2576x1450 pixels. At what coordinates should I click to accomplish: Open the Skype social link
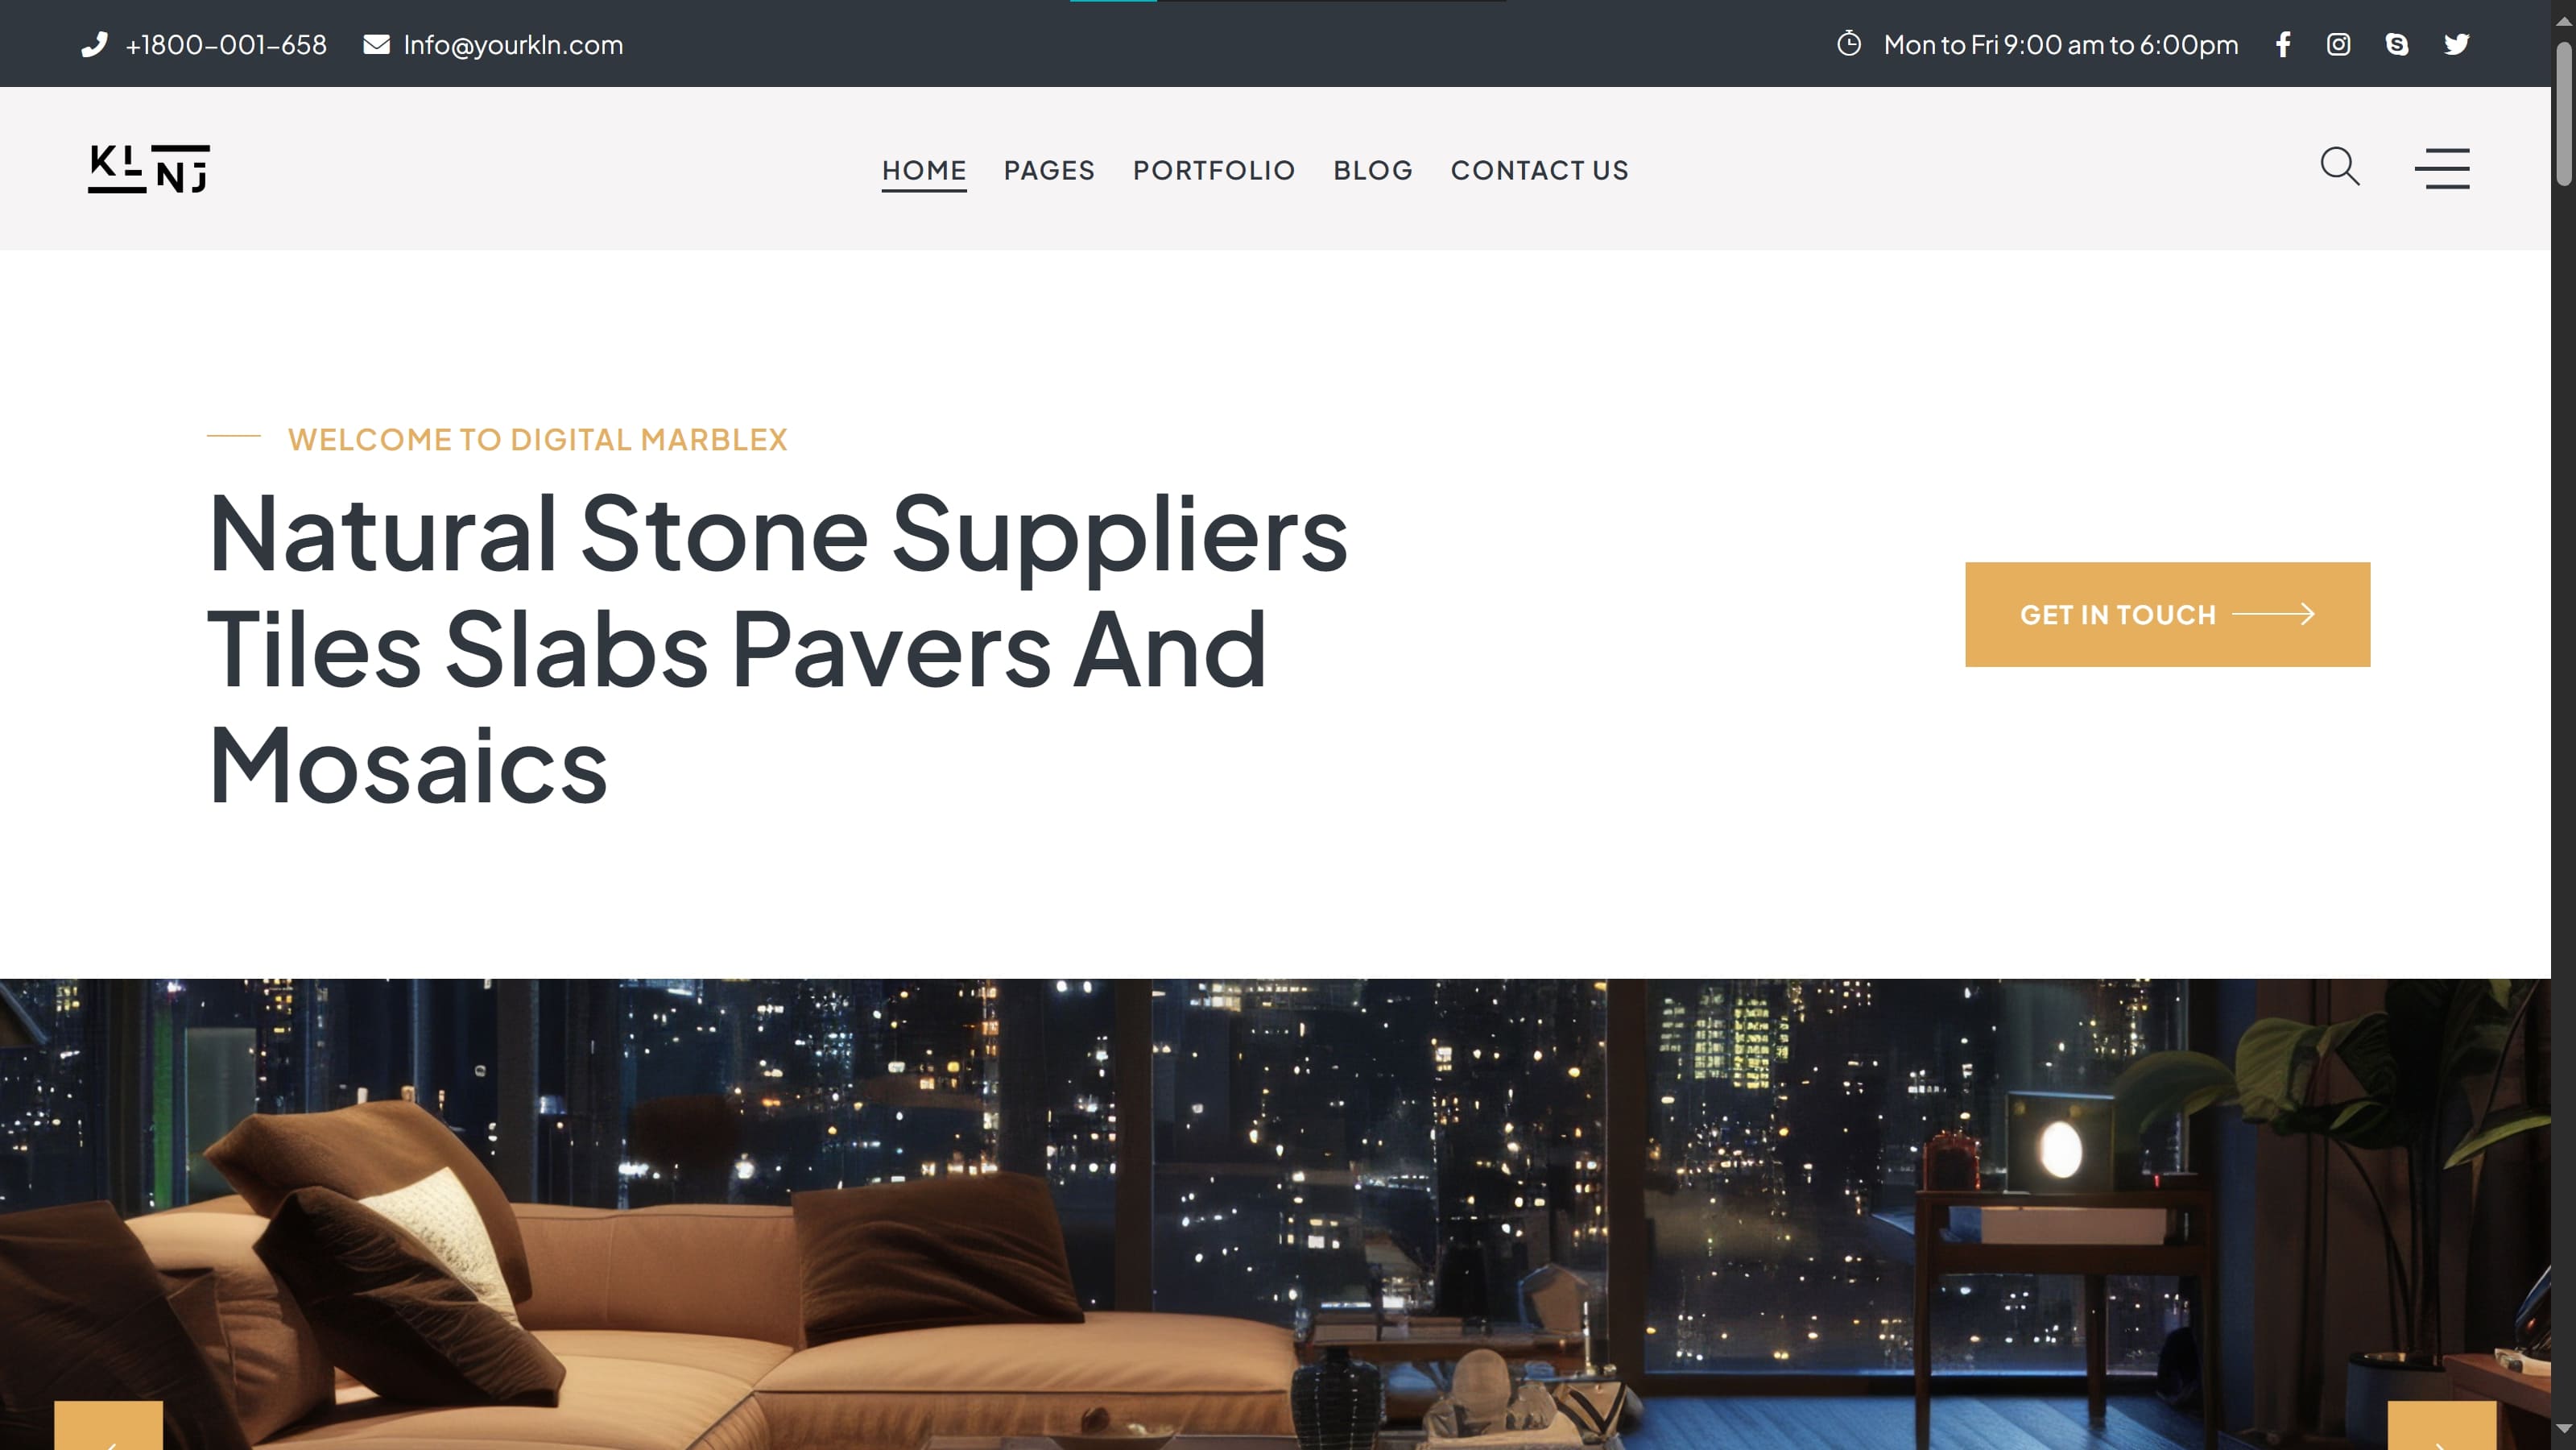coord(2397,44)
